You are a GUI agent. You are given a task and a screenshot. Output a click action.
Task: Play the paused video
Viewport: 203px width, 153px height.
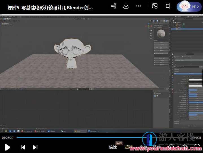[7, 147]
